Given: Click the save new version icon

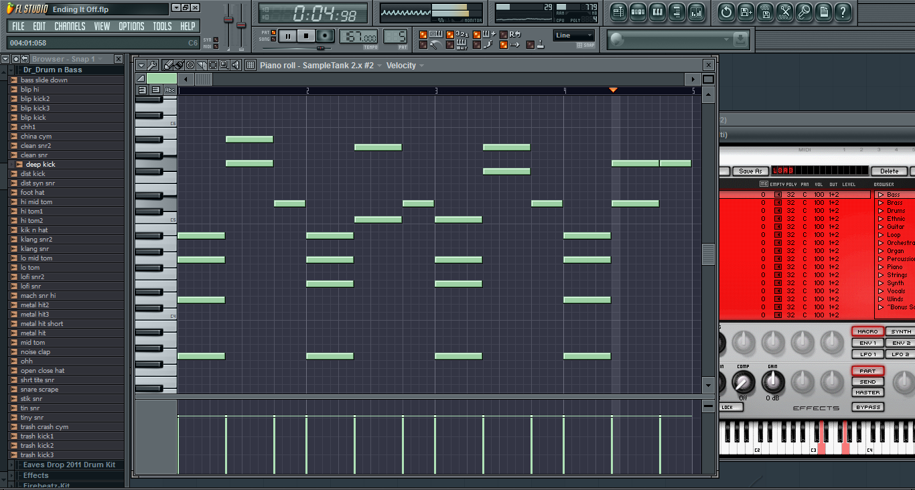Looking at the screenshot, I should pyautogui.click(x=746, y=11).
